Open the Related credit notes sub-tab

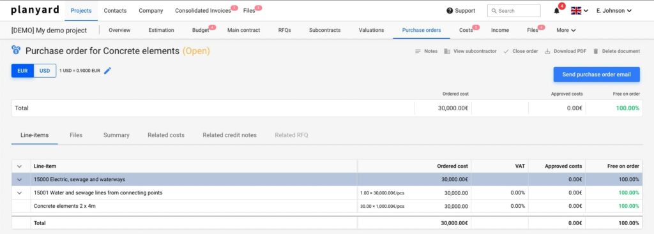click(230, 135)
